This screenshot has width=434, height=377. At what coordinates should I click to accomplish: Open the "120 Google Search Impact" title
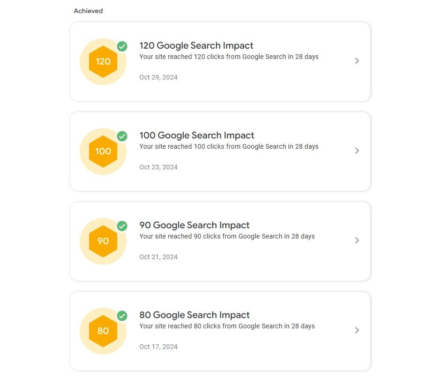196,45
